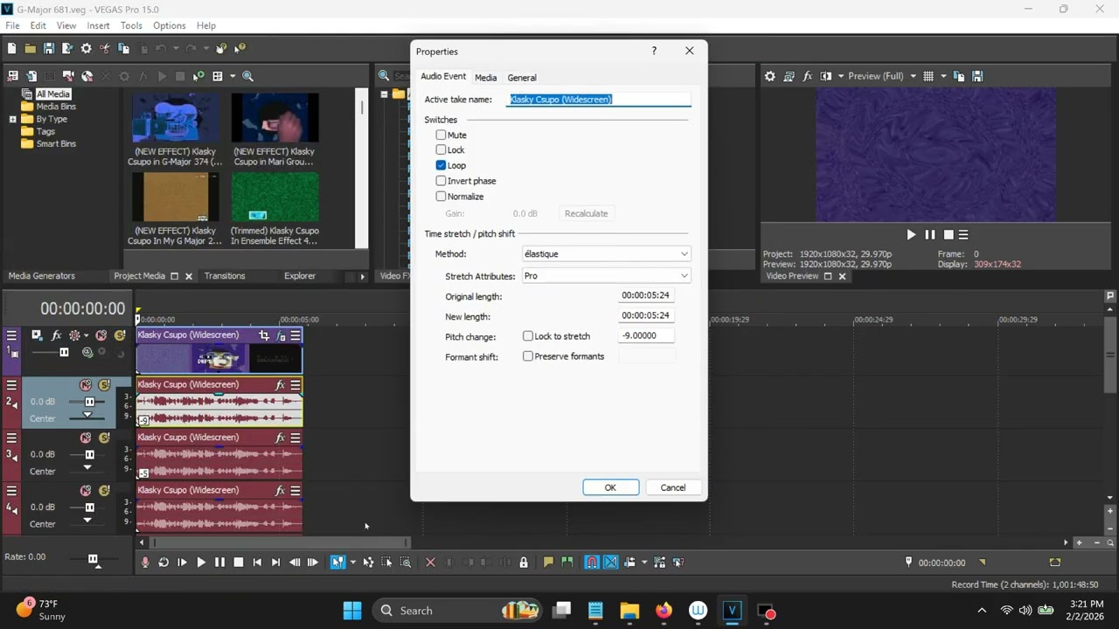Open the Tools menu
The height and width of the screenshot is (629, 1119).
click(x=131, y=26)
